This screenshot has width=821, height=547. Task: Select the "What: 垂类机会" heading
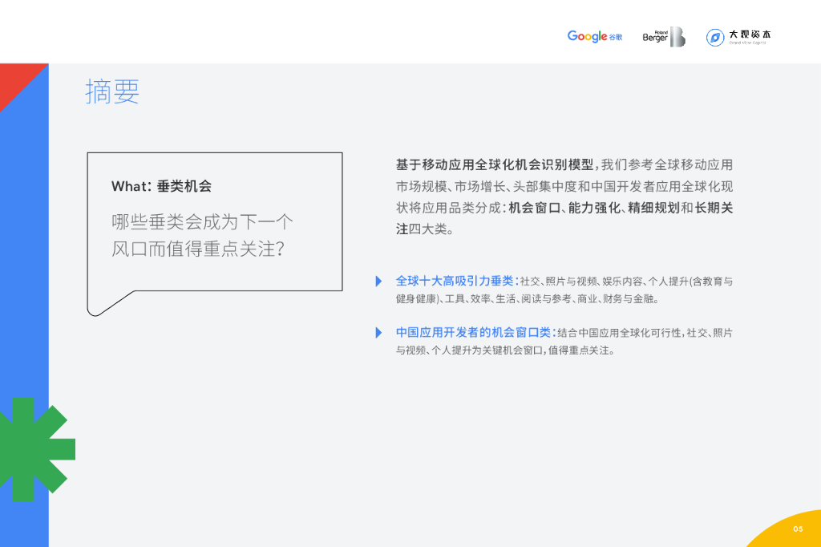pos(161,186)
